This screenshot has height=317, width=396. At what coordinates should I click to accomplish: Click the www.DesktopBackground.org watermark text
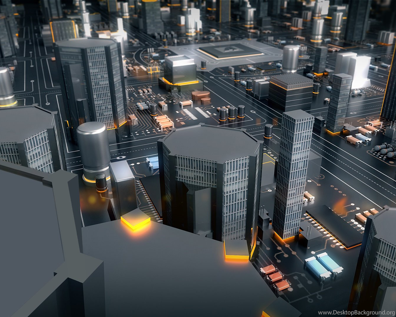click(x=356, y=312)
